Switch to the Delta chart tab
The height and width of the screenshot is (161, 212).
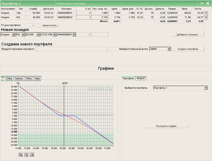pyautogui.click(x=9, y=78)
